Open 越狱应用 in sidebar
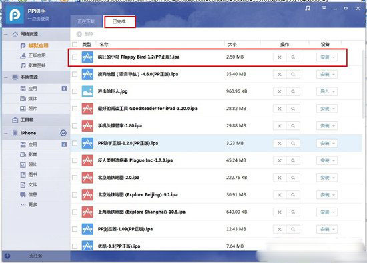Image resolution: width=367 pixels, height=263 pixels. coord(39,45)
